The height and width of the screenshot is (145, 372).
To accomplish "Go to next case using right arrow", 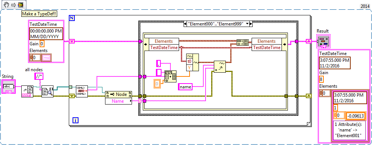I will pos(251,24).
